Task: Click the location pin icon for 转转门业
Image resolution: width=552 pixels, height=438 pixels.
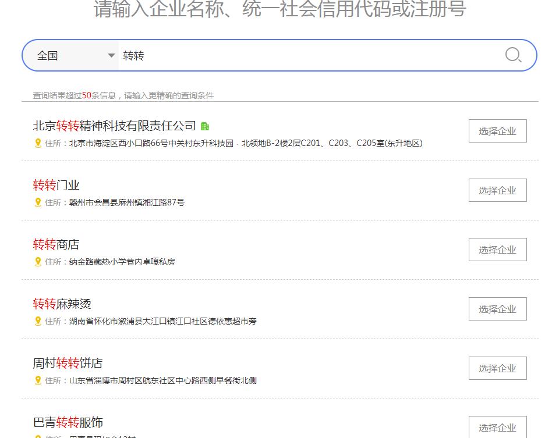Action: (x=38, y=203)
